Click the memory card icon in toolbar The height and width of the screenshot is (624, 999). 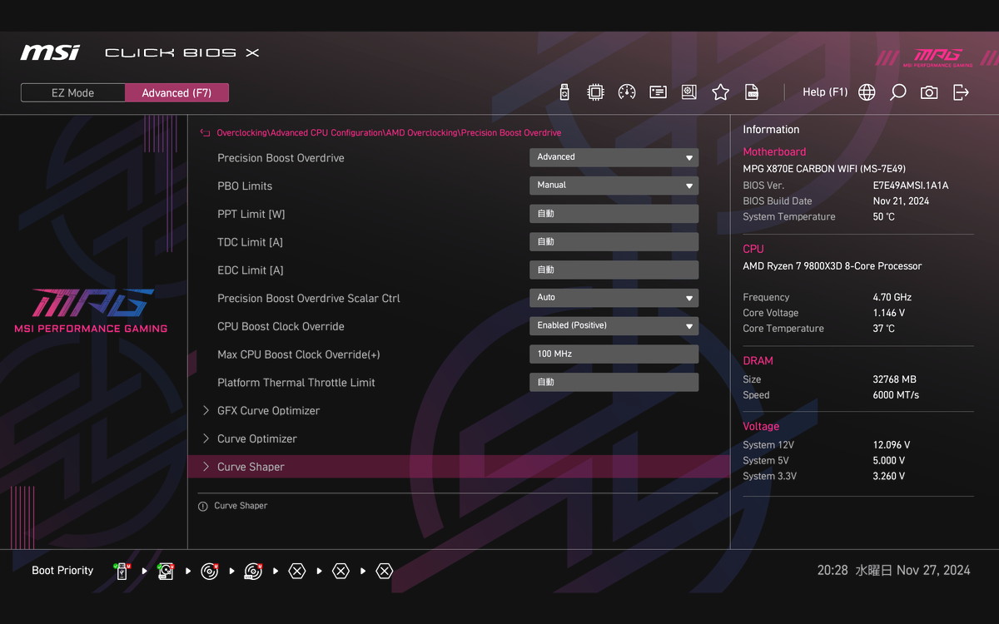tap(658, 92)
